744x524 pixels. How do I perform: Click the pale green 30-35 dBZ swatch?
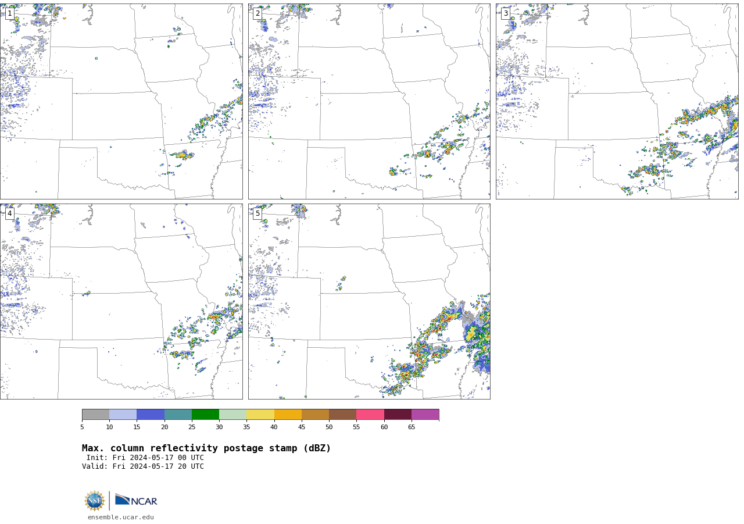233,415
